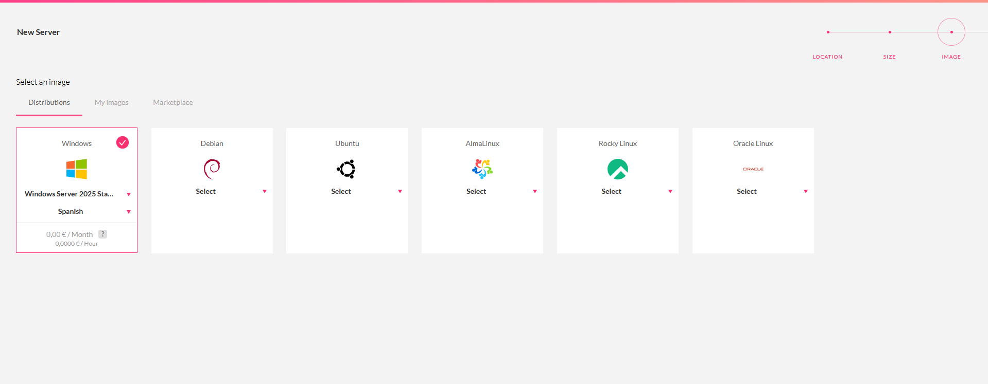Go to the Location step marker

tap(828, 32)
